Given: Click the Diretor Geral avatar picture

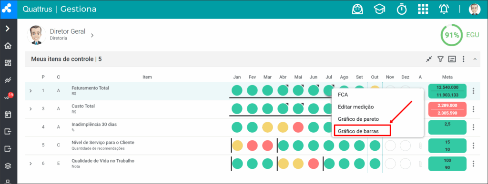Looking at the screenshot, I should [36, 35].
